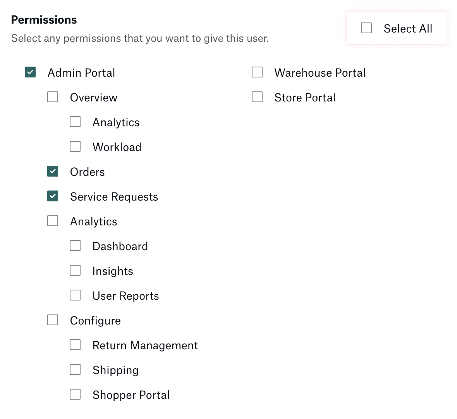Enable Analytics under Overview
This screenshot has width=457, height=419.
pyautogui.click(x=75, y=122)
